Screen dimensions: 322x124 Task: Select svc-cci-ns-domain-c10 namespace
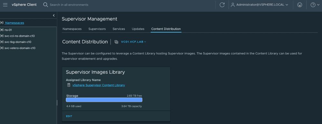20,36
